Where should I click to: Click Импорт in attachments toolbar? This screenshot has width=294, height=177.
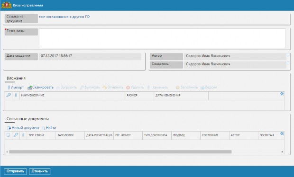(16, 88)
